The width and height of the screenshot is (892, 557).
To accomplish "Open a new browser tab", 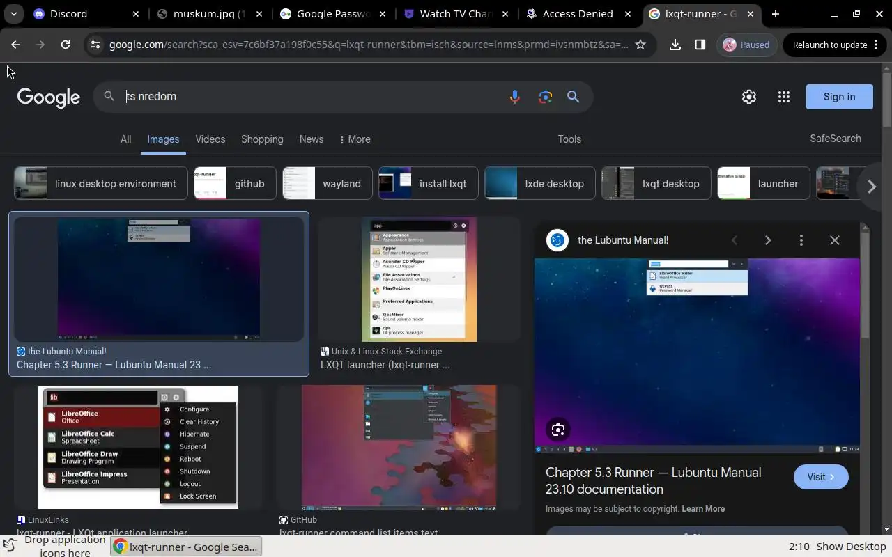I will 775,14.
